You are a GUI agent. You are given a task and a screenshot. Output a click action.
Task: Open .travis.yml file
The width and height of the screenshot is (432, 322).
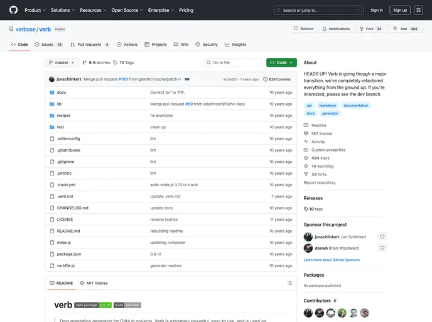coord(66,185)
